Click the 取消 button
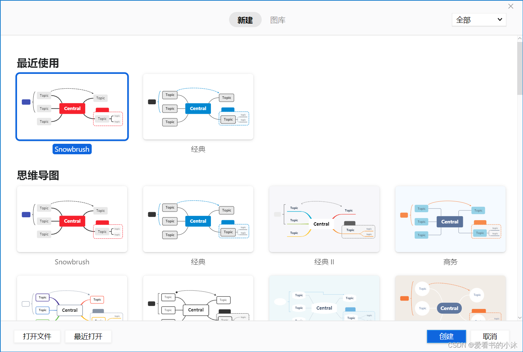The width and height of the screenshot is (523, 352). [x=490, y=336]
